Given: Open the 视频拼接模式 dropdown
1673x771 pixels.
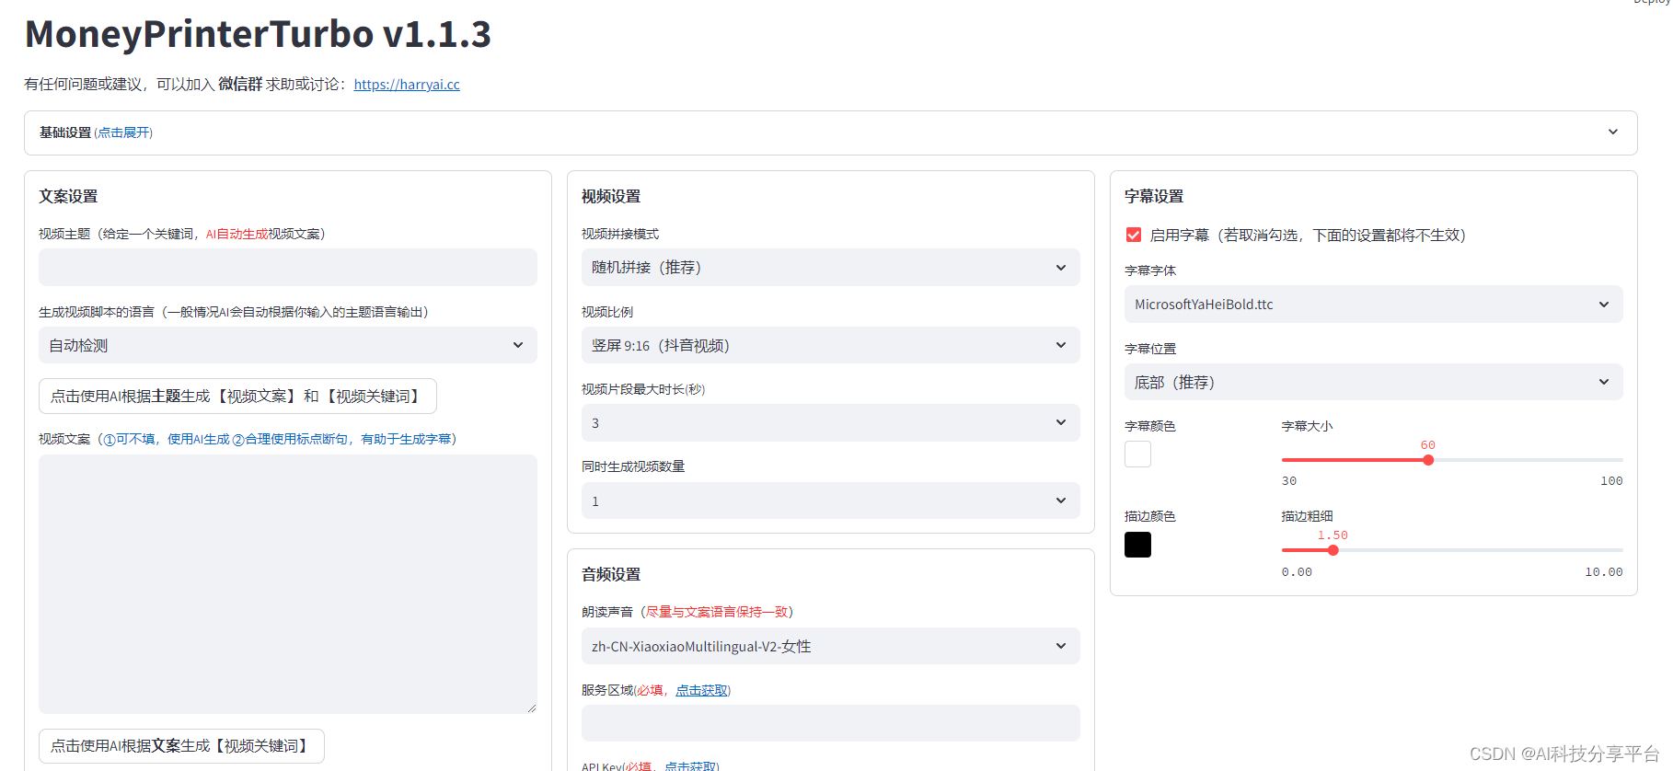Looking at the screenshot, I should (831, 267).
